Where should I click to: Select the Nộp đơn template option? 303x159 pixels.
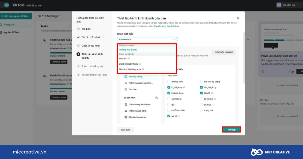point(146,58)
